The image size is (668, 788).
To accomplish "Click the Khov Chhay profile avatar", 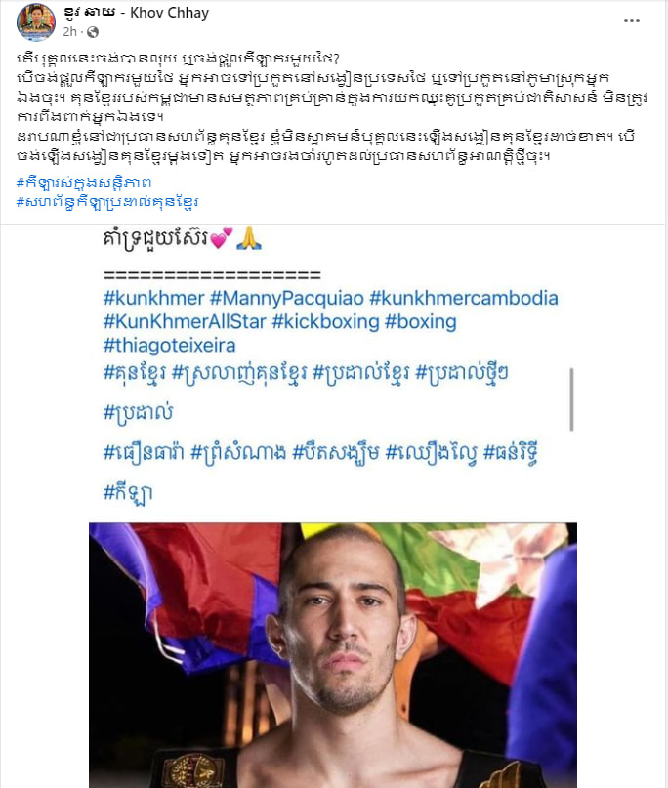I will click(x=36, y=22).
